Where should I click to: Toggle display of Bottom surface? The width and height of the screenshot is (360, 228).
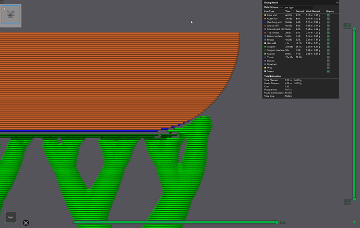point(328,36)
